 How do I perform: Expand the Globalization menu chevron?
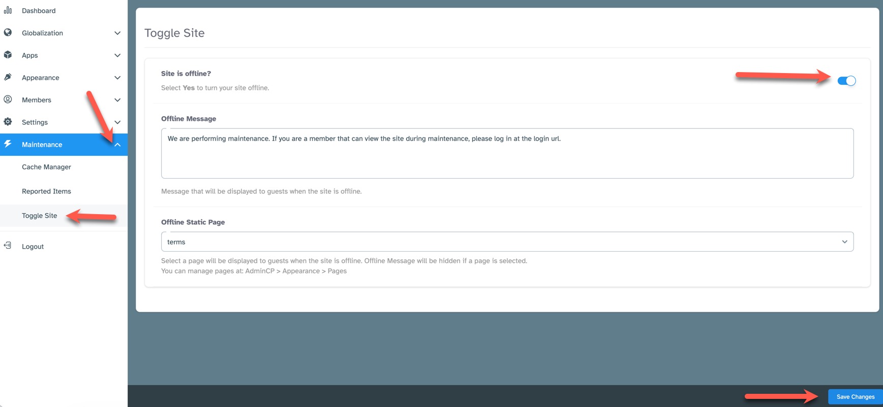point(117,33)
